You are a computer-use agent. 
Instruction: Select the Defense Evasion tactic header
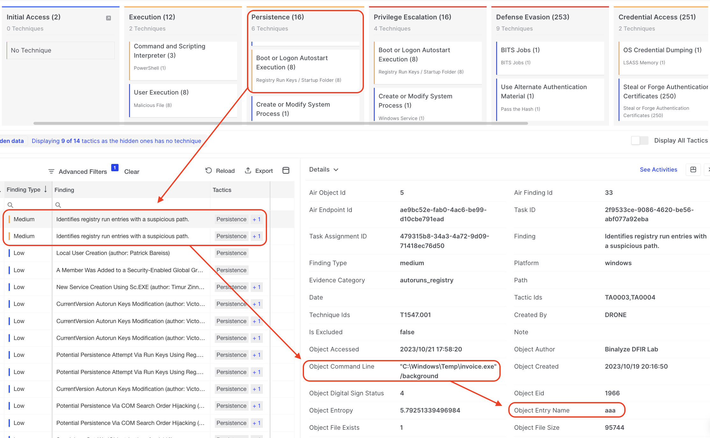click(532, 17)
